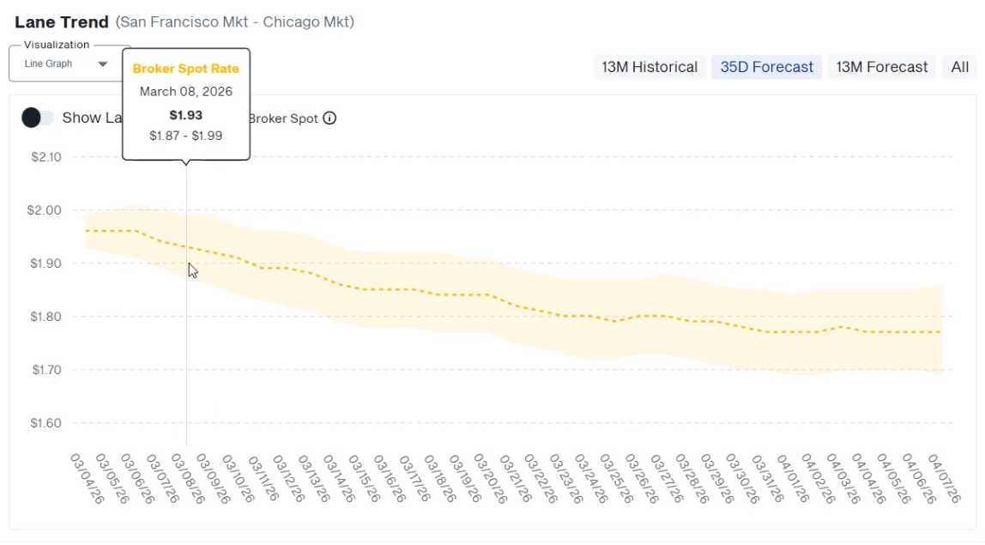Click the March 08, 2026 tooltip date
The height and width of the screenshot is (545, 985).
[185, 92]
